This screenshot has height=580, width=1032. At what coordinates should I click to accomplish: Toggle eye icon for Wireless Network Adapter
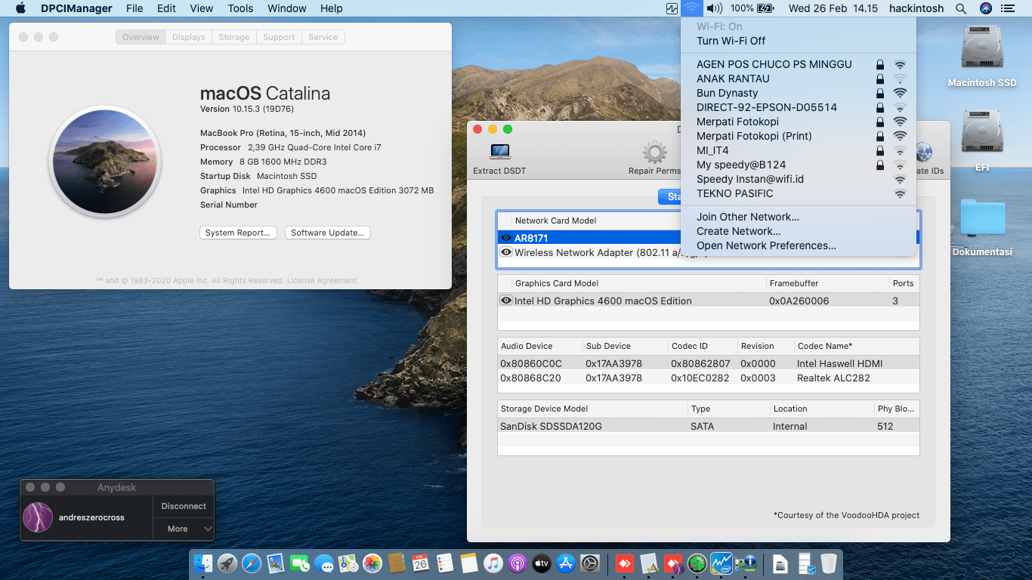tap(506, 252)
